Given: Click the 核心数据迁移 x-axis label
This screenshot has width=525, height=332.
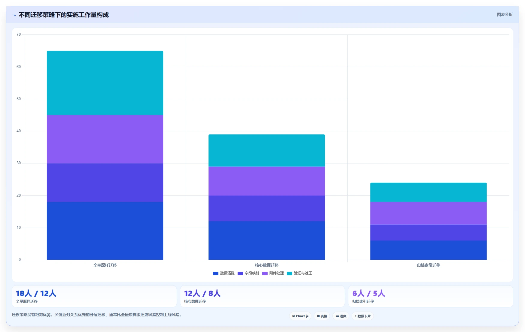Looking at the screenshot, I should coord(267,265).
